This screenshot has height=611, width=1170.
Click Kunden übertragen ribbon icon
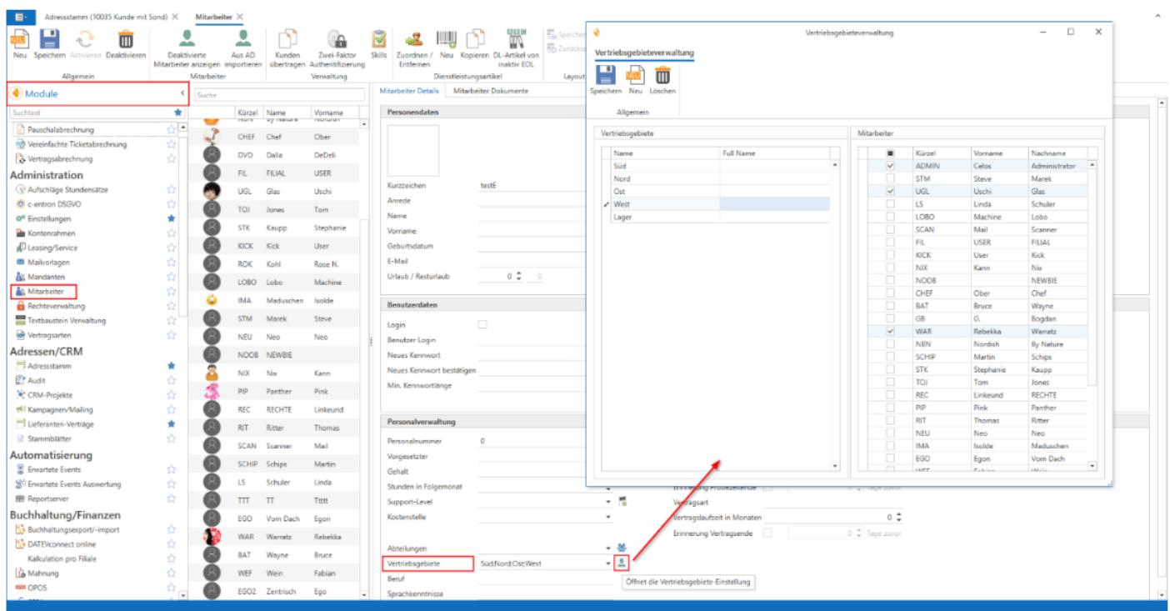[x=287, y=39]
